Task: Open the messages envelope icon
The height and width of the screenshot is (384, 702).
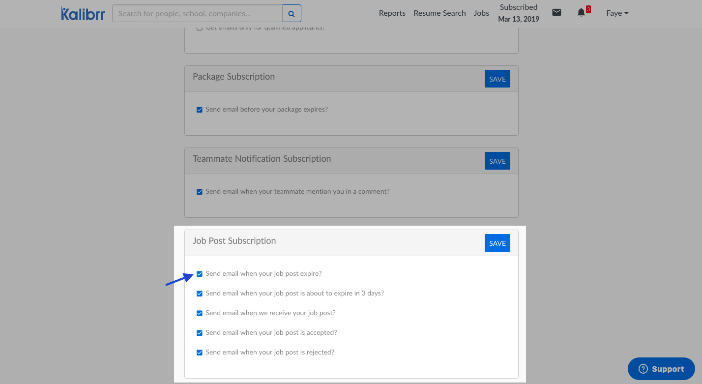Action: click(x=556, y=13)
